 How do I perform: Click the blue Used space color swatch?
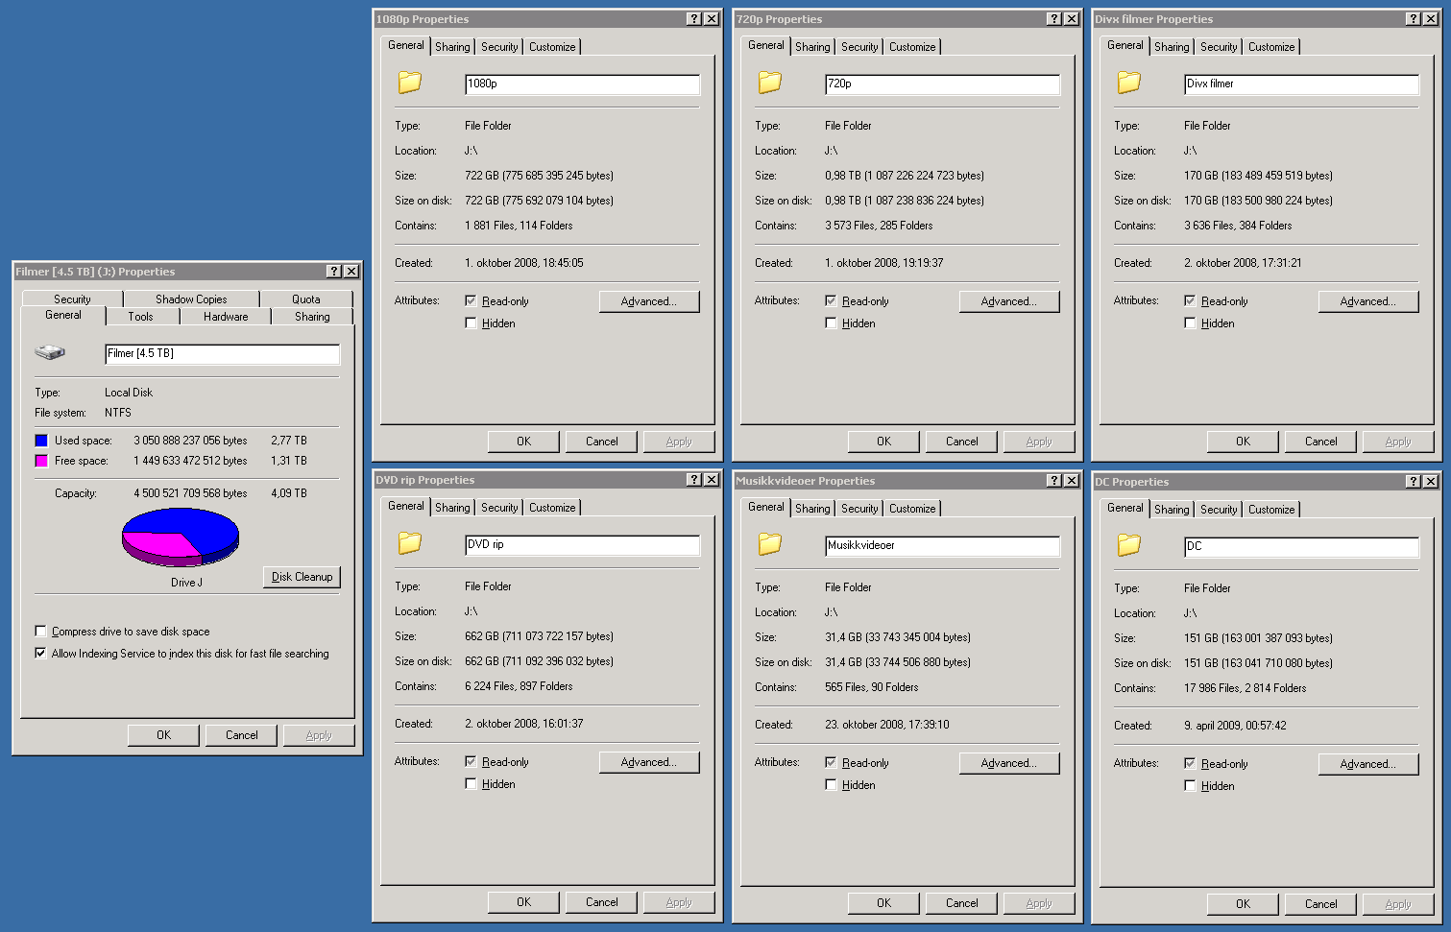41,441
